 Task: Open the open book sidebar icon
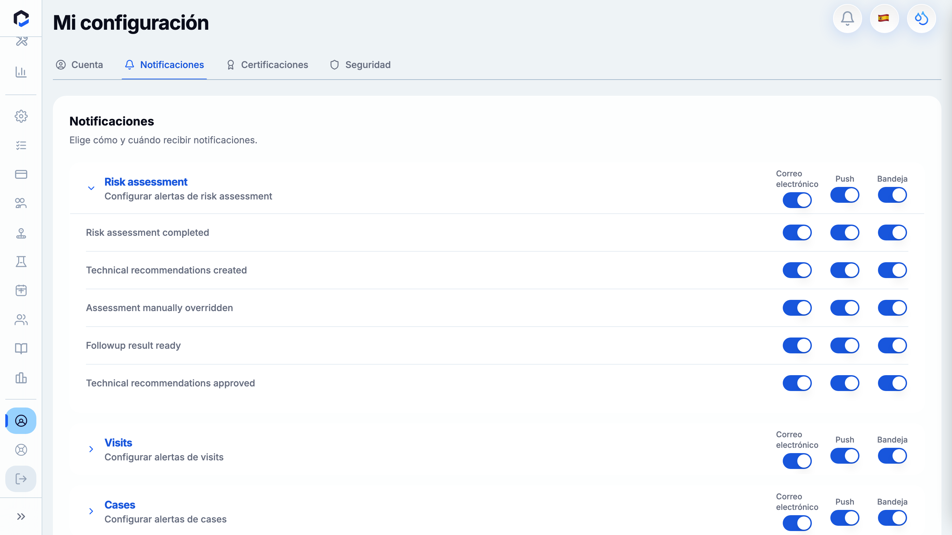(x=21, y=348)
